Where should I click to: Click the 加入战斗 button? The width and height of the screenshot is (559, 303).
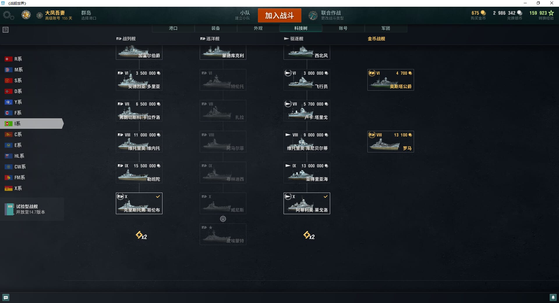click(279, 15)
